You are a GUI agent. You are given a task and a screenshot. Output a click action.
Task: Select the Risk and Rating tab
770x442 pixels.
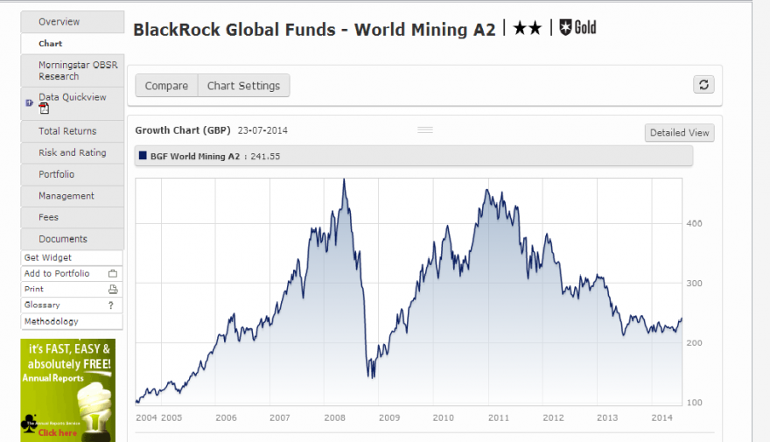(x=72, y=153)
